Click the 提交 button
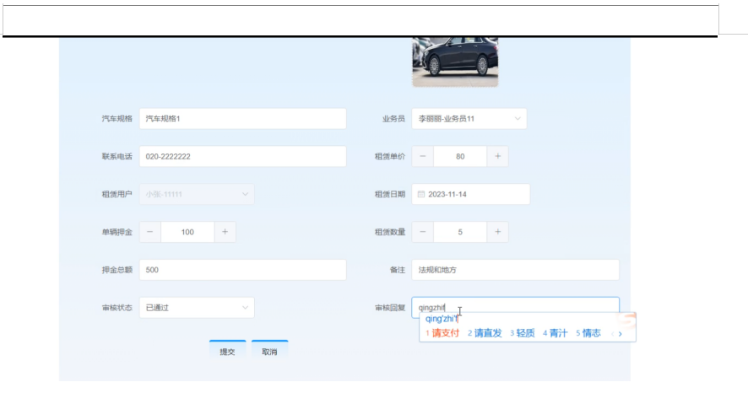This screenshot has width=748, height=393. pos(228,352)
